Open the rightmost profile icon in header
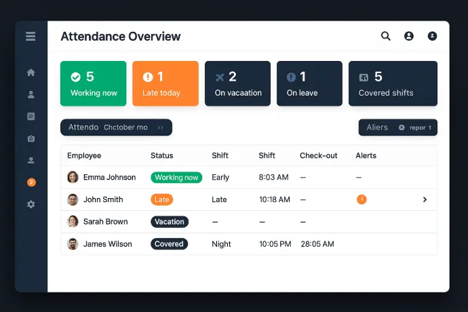The width and height of the screenshot is (468, 312). [432, 37]
